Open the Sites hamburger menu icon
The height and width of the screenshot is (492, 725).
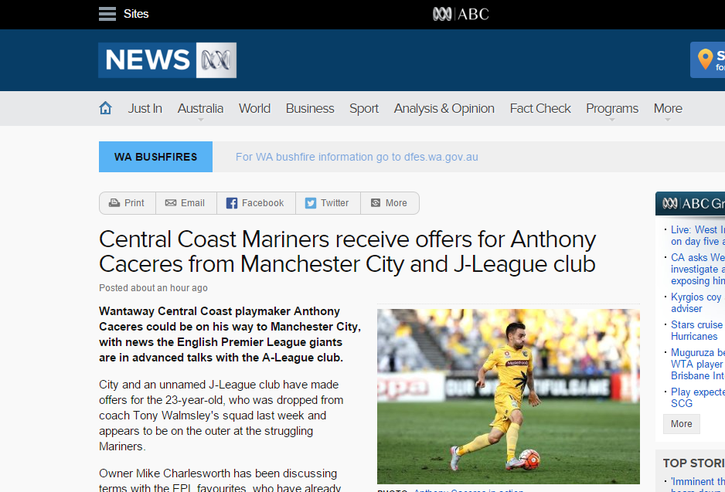[107, 14]
